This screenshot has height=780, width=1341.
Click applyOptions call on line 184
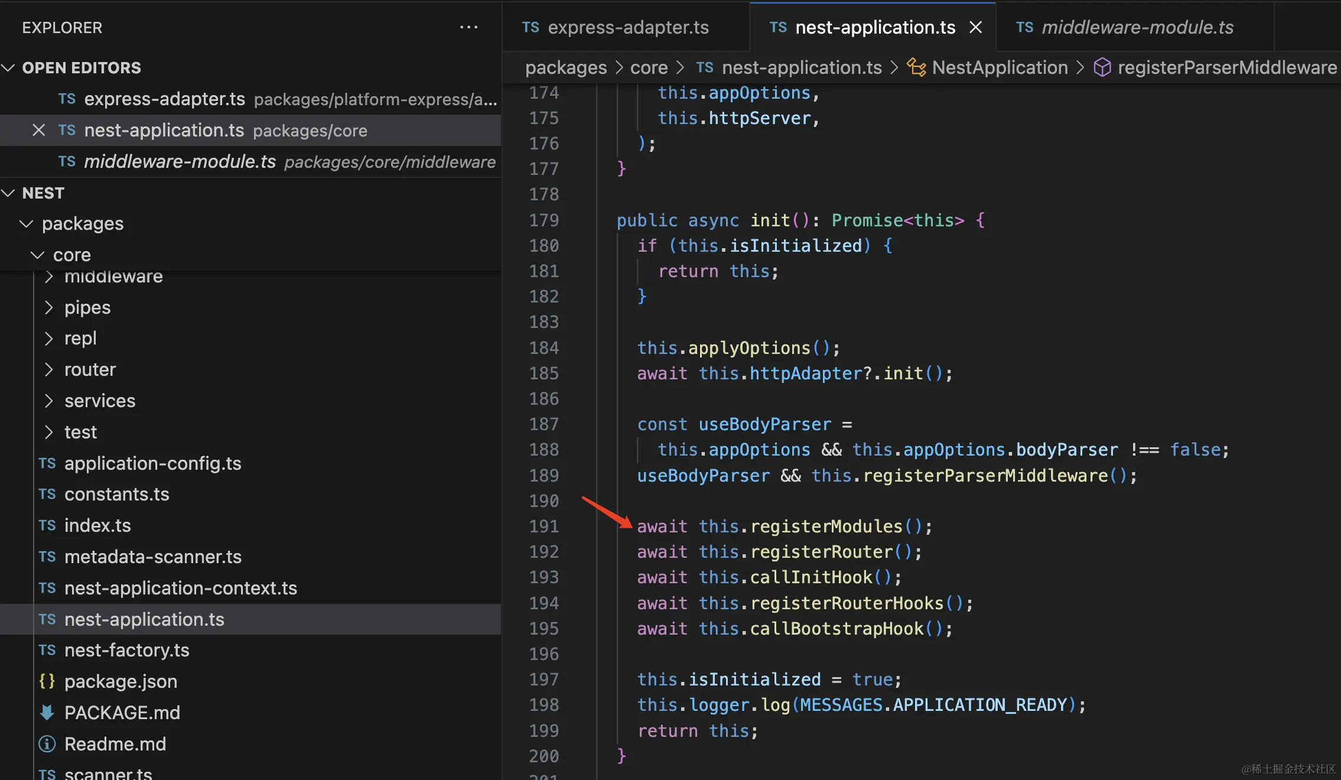coord(749,347)
